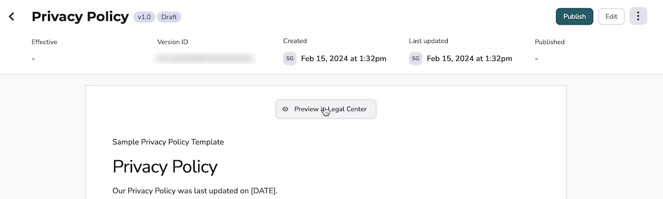This screenshot has width=663, height=199.
Task: Click the Privacy Policy page title
Action: [x=80, y=17]
